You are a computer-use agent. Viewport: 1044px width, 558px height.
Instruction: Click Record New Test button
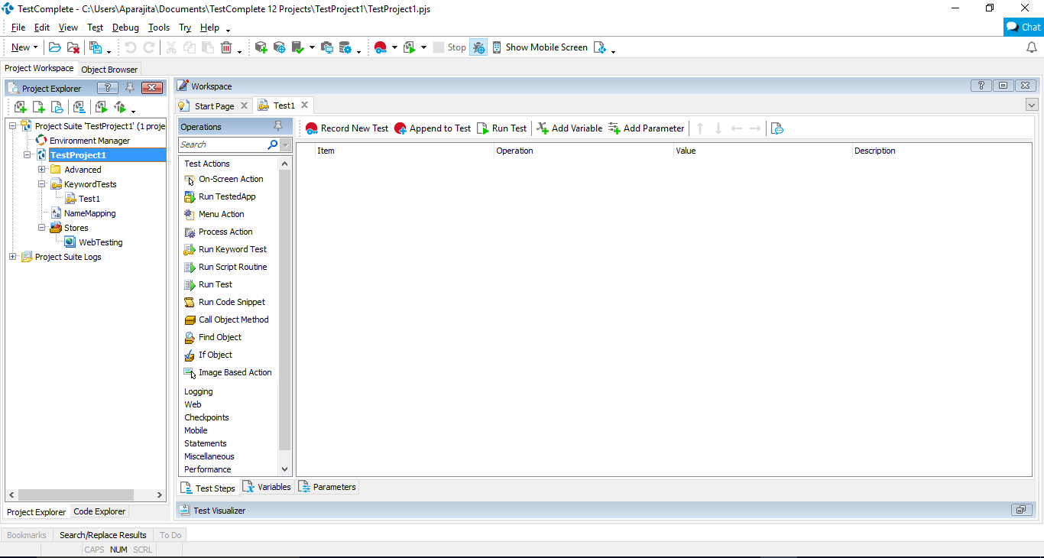pyautogui.click(x=347, y=128)
